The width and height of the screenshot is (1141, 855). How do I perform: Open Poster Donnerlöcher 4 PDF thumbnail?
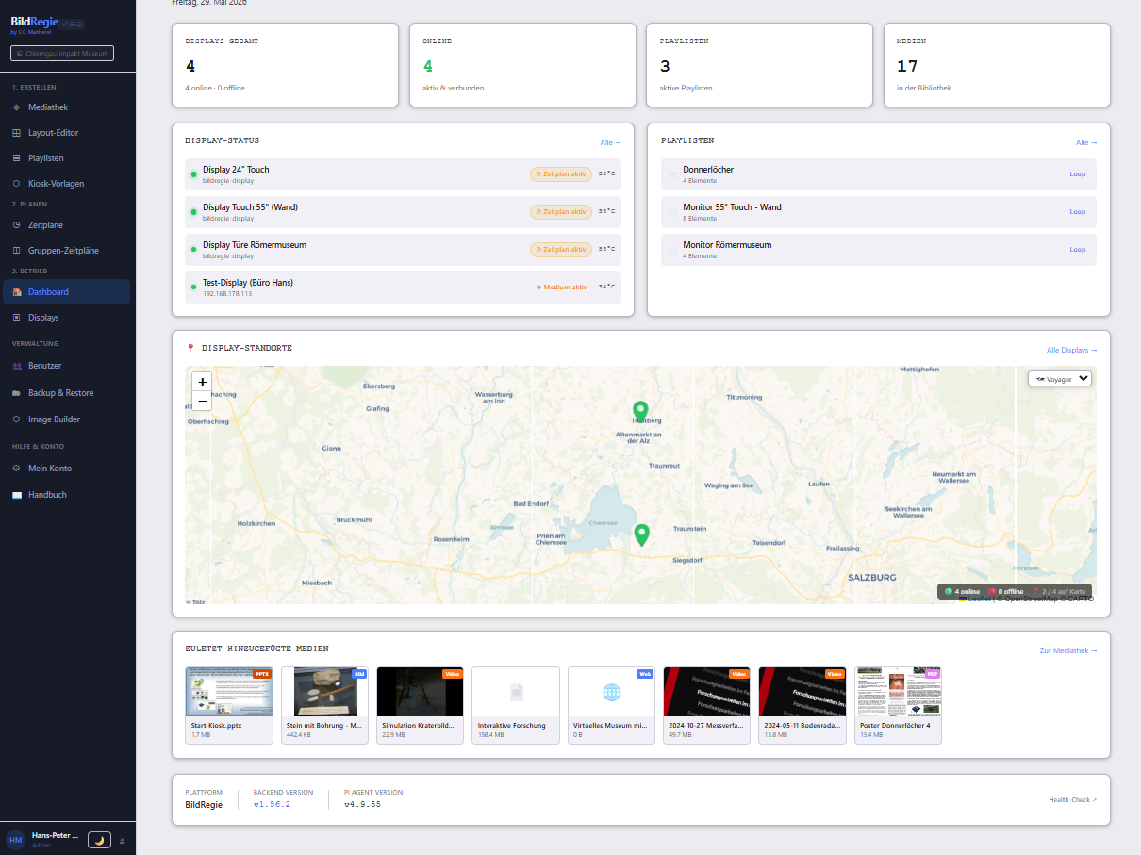[898, 692]
